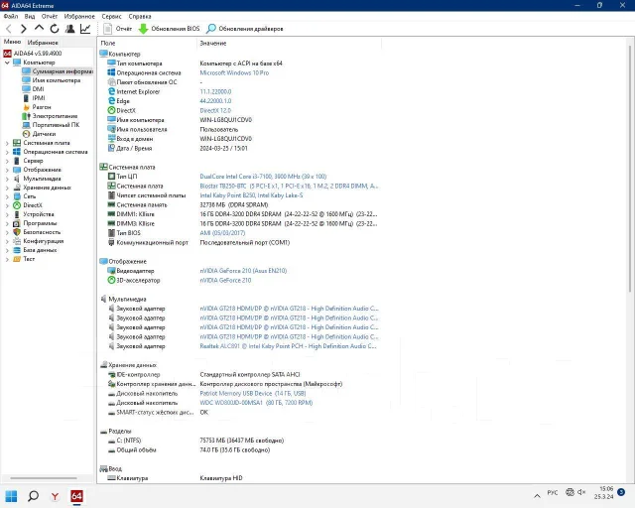
Task: Expand the Сеть tree node
Action: pyautogui.click(x=7, y=196)
